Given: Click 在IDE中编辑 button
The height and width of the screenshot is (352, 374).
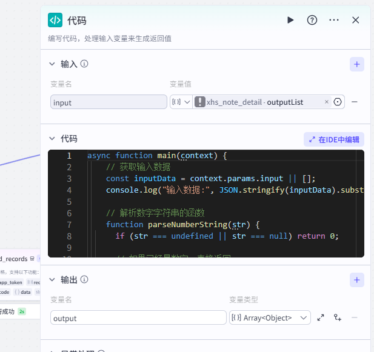Looking at the screenshot, I should tap(334, 139).
